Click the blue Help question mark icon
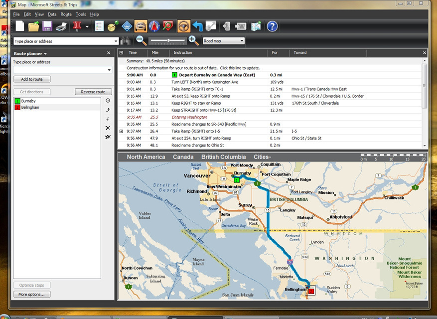Image resolution: width=437 pixels, height=319 pixels. click(x=272, y=26)
